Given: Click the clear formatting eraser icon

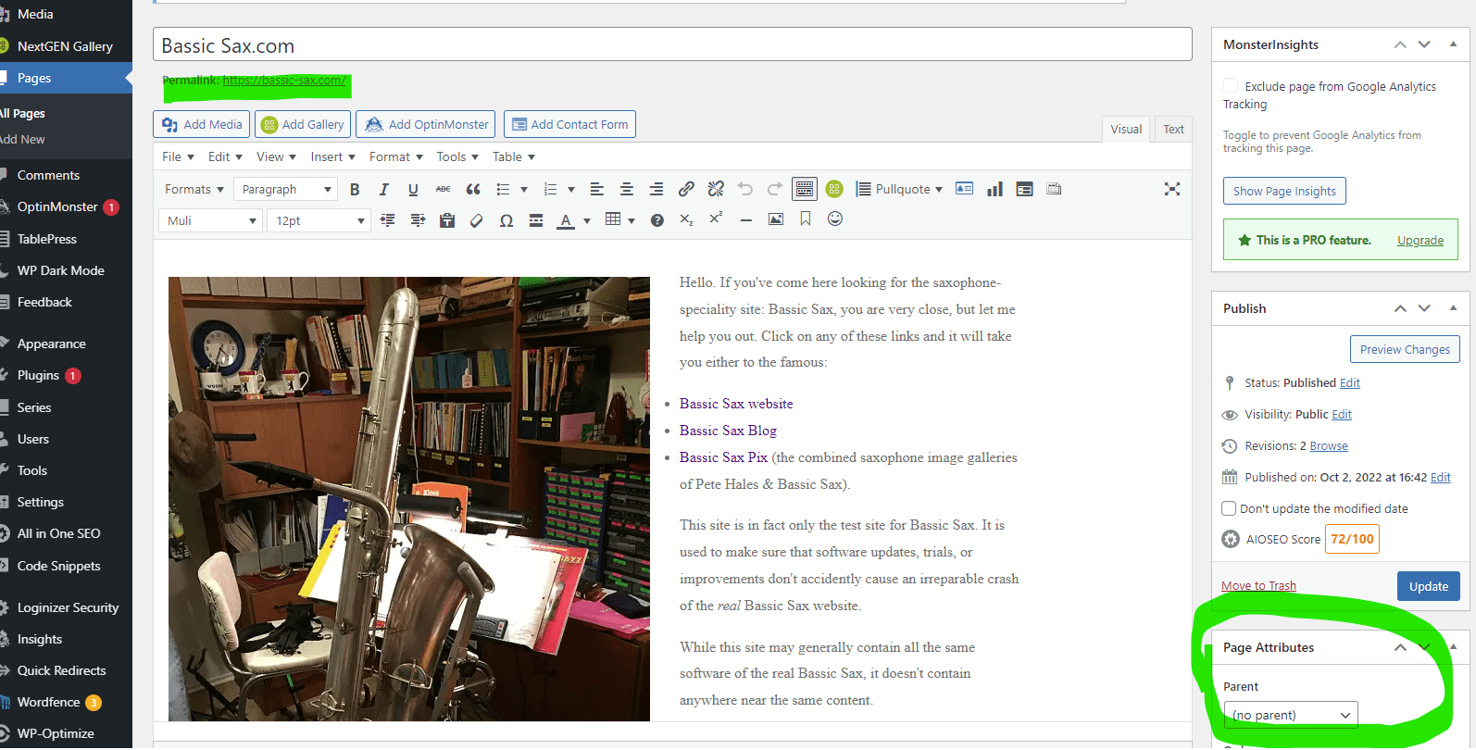Looking at the screenshot, I should point(477,220).
